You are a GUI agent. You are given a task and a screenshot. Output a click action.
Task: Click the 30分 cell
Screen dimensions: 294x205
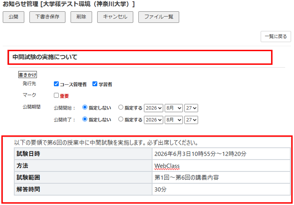(x=221, y=189)
